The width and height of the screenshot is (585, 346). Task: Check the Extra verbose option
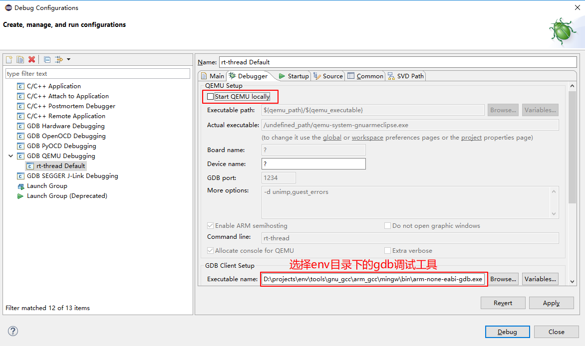(387, 250)
